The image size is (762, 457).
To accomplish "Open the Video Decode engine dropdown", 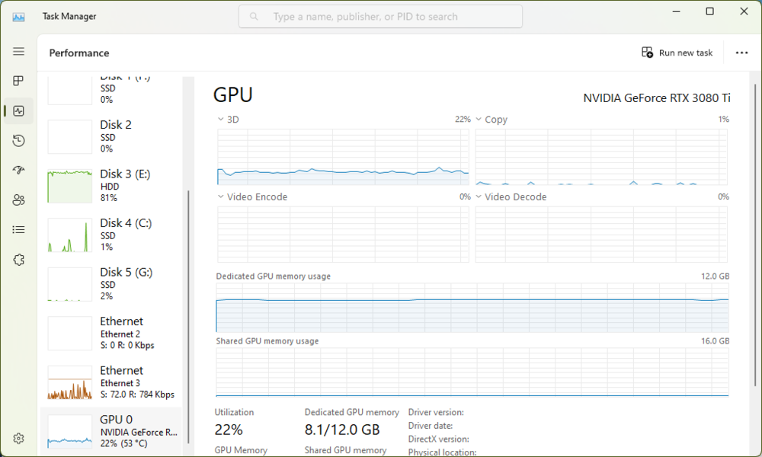I will pos(479,197).
